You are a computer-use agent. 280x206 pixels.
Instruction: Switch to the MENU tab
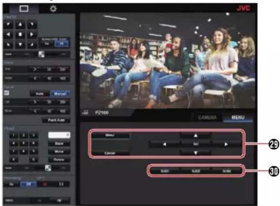tap(238, 117)
